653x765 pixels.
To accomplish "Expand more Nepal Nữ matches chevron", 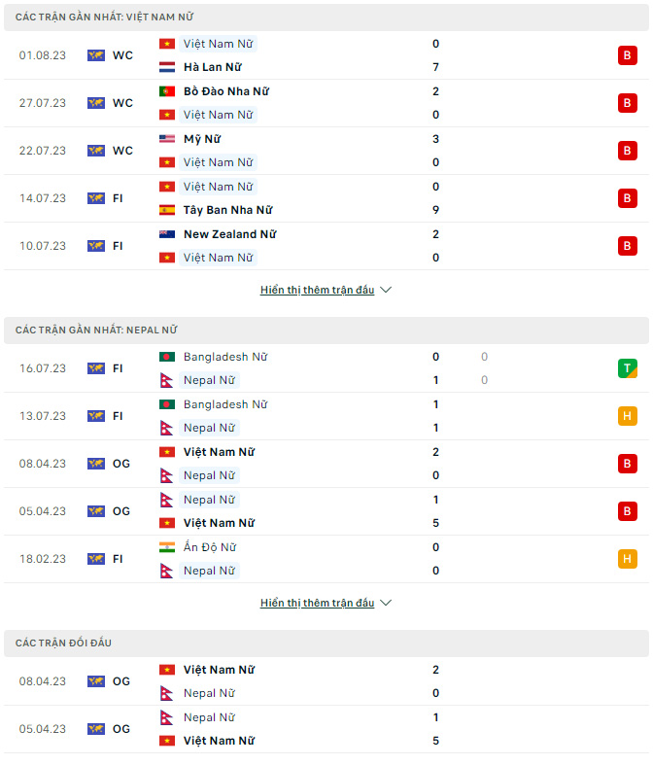I will (x=386, y=603).
